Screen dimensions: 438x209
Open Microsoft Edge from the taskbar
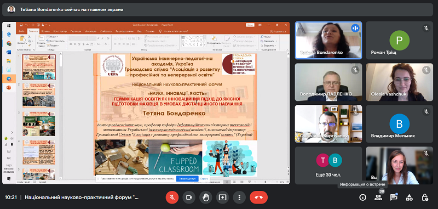(x=9, y=35)
